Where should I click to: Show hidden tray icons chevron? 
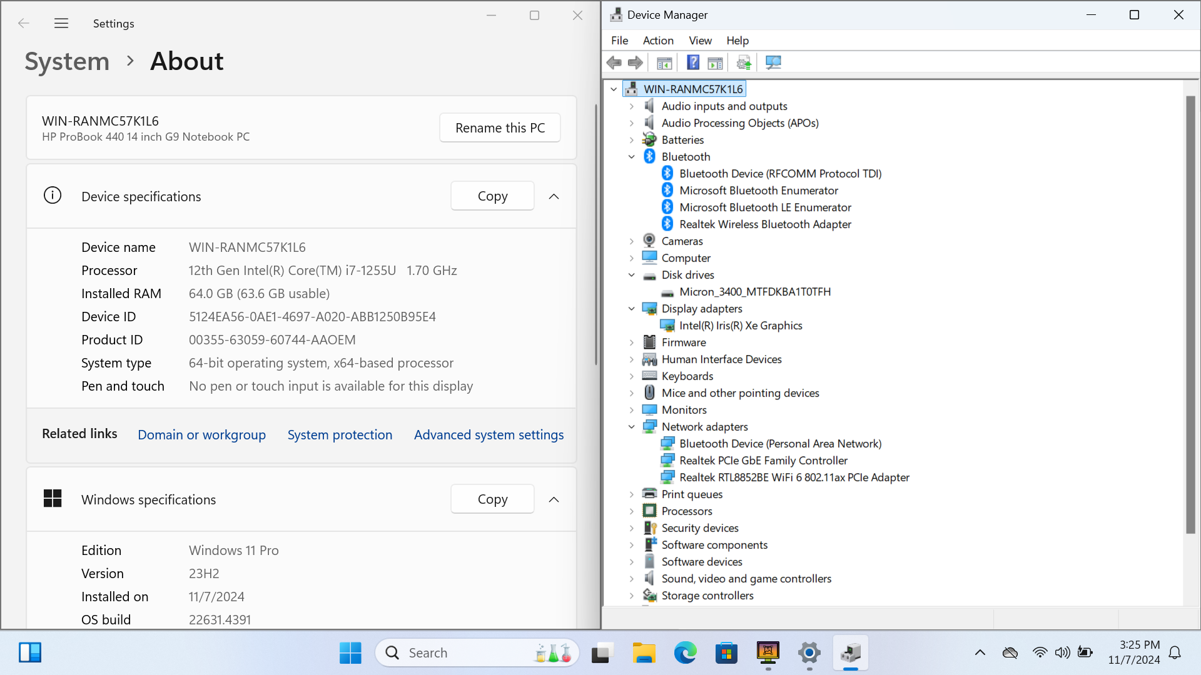tap(980, 652)
